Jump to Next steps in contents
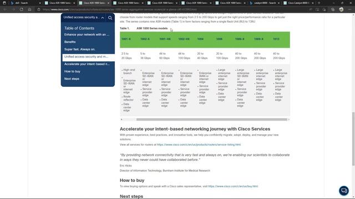The image size is (355, 199). [72, 78]
